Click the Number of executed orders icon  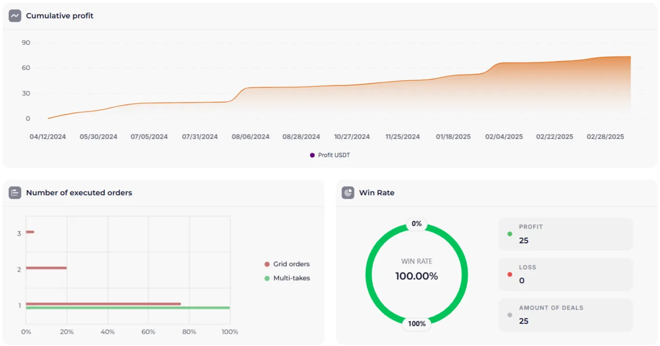point(15,193)
